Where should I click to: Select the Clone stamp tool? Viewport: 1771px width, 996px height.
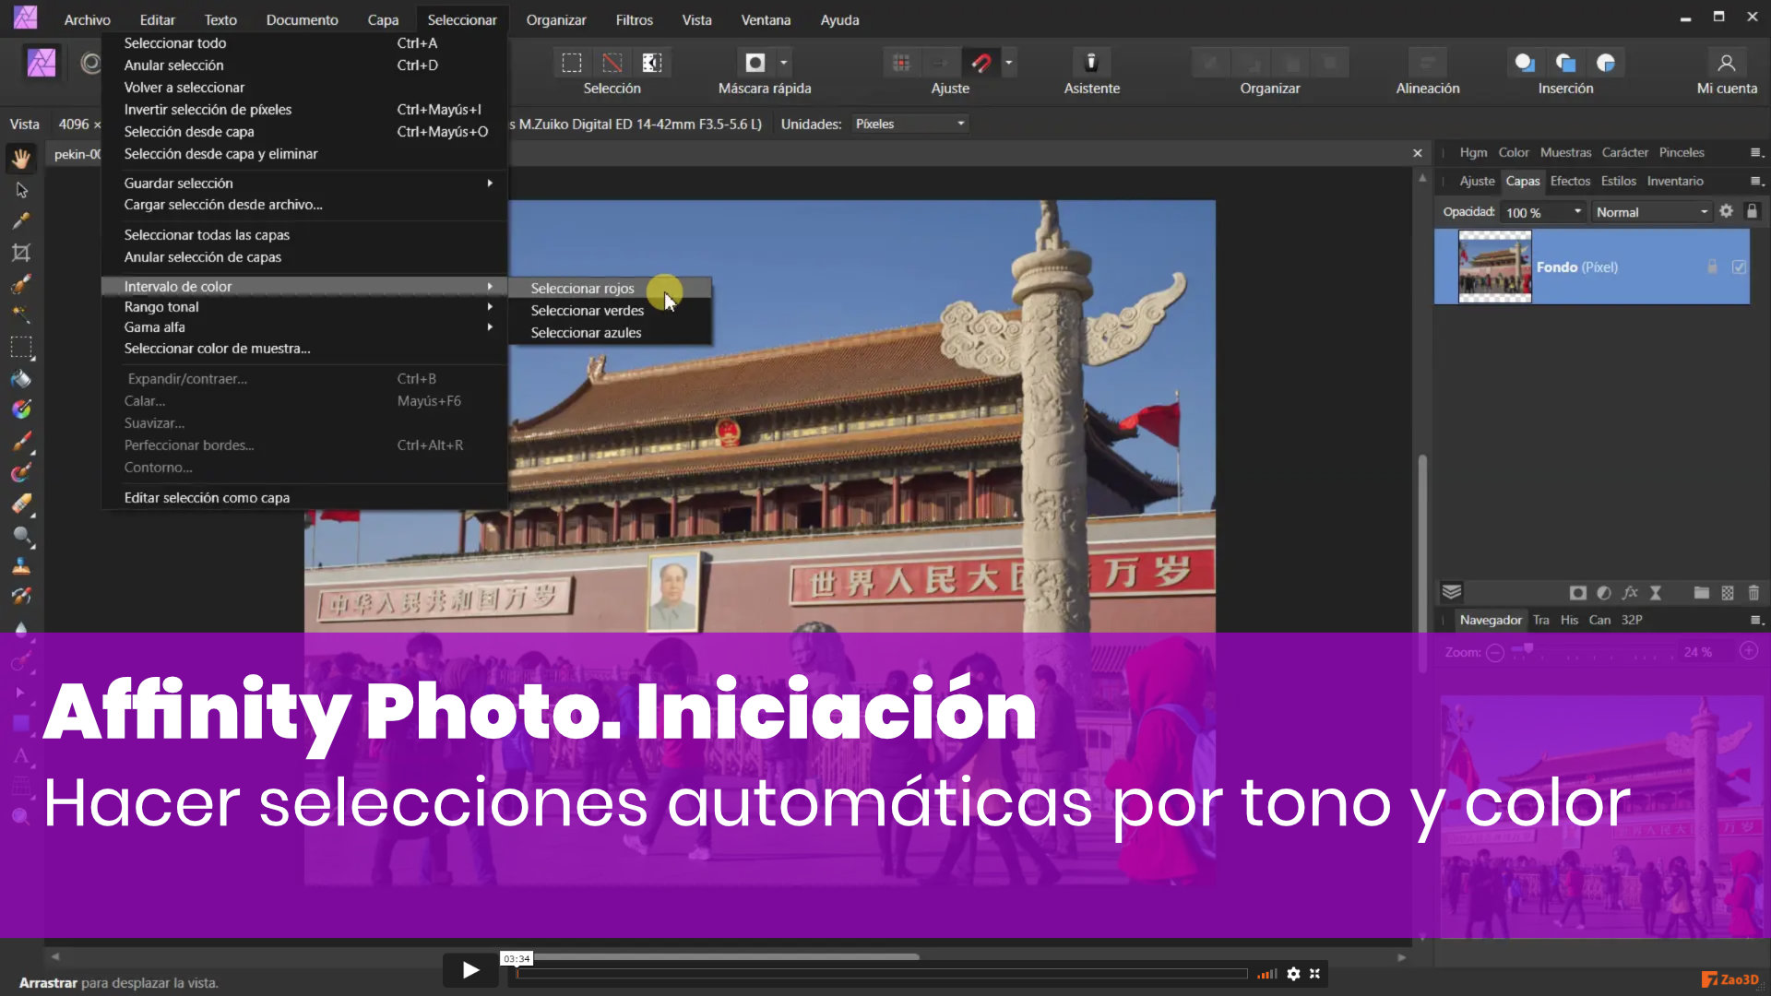pos(21,566)
